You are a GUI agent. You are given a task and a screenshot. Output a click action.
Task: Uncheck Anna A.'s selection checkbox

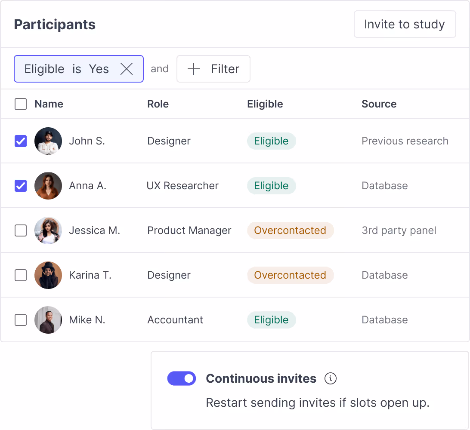point(20,185)
